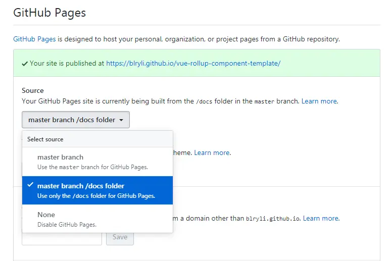
Task: Click the green checkmark published icon
Action: [x=25, y=64]
